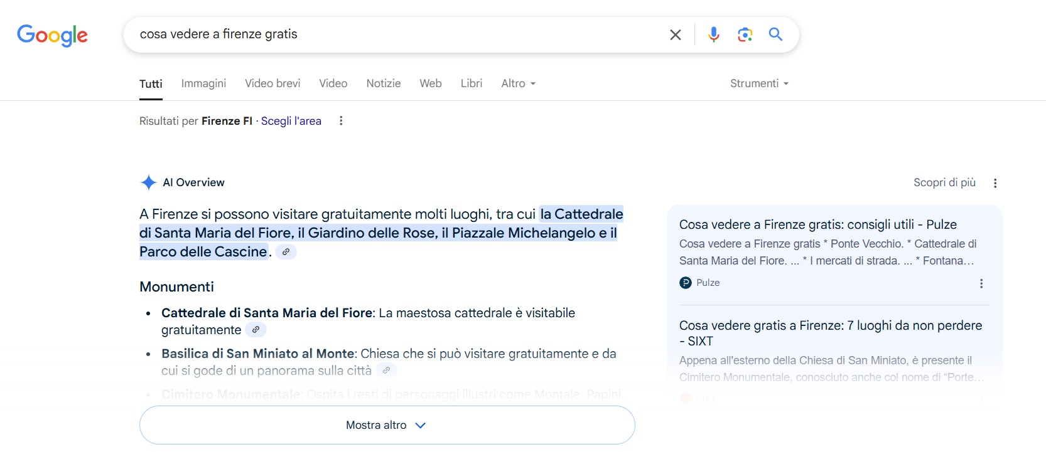Screen dimensions: 1046x452
Task: Clear the search query with X icon
Action: pos(676,34)
